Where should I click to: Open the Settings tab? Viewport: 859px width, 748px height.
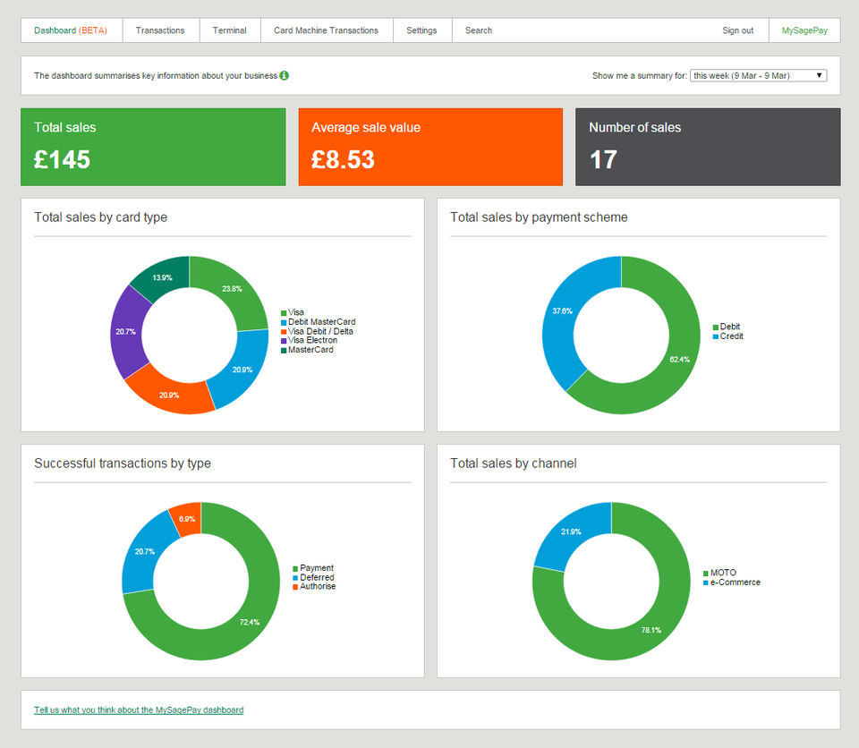(421, 30)
